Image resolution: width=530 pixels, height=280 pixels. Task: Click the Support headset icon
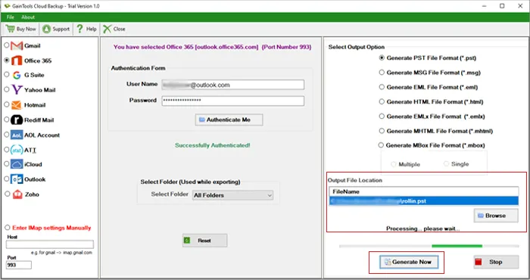pos(46,29)
